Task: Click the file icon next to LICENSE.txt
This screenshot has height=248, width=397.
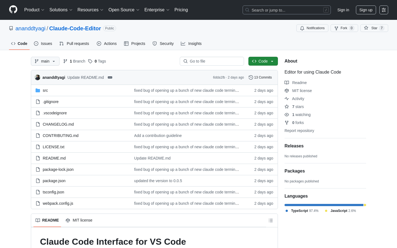Action: (x=38, y=147)
